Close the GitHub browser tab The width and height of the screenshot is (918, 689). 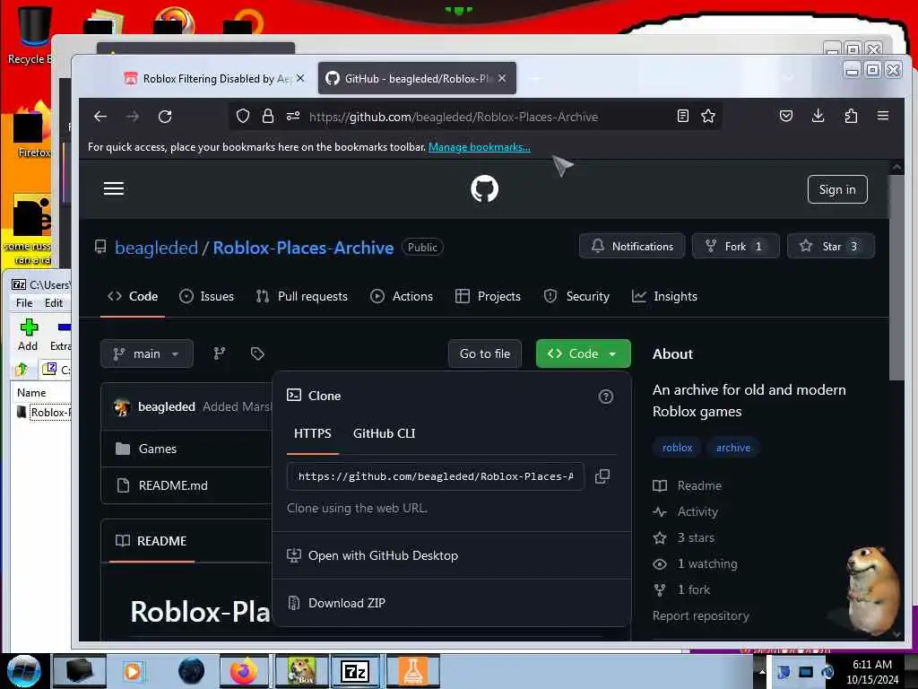pyautogui.click(x=502, y=78)
